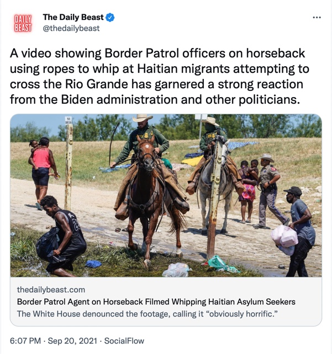Image resolution: width=332 pixels, height=354 pixels.
Task: Click the tweet text line about Biden administration
Action: [155, 100]
